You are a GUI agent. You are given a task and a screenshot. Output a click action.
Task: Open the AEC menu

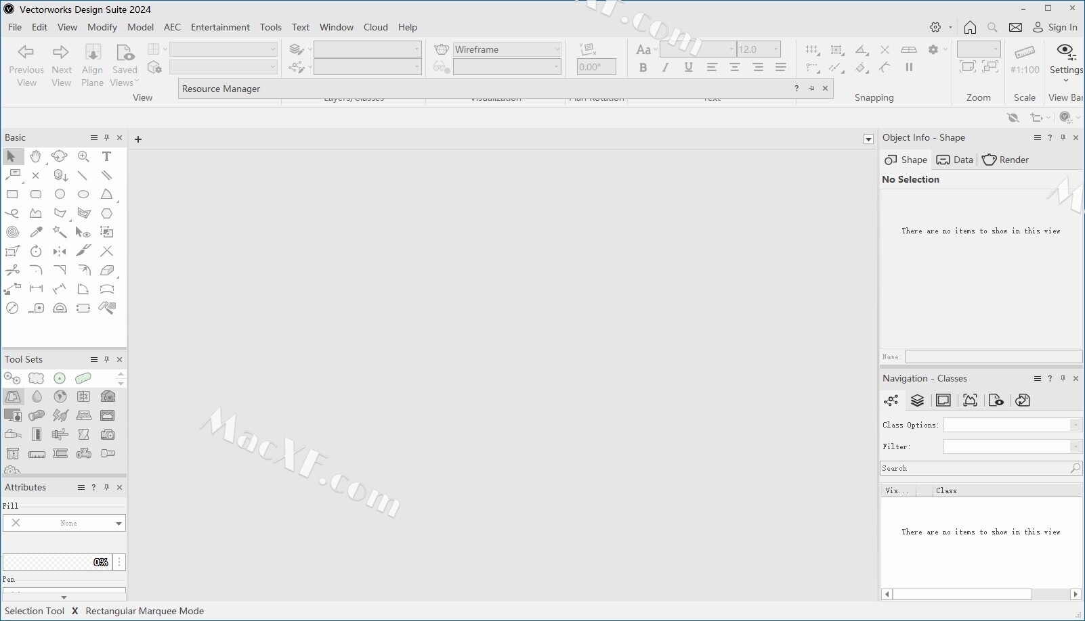tap(173, 27)
